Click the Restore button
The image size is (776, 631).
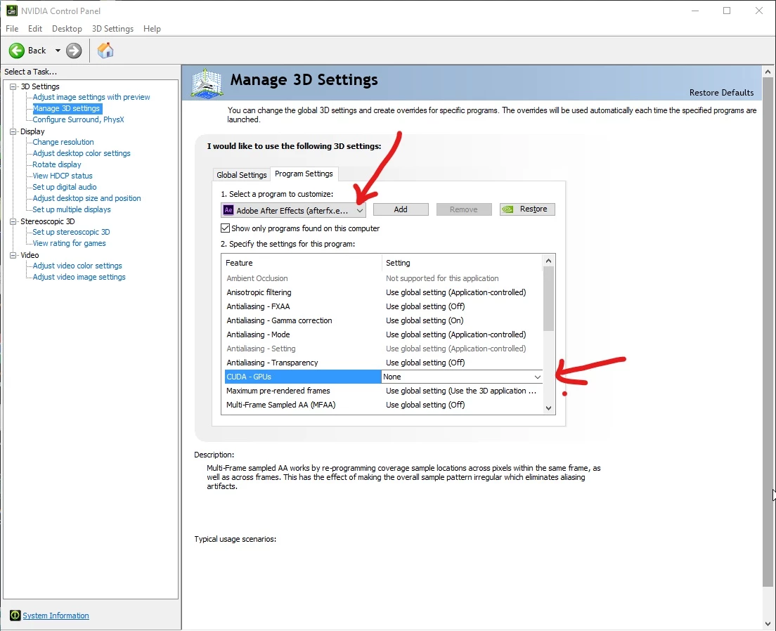point(527,209)
